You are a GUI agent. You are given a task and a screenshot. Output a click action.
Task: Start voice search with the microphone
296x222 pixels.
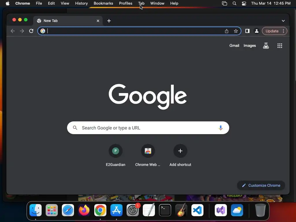click(221, 128)
